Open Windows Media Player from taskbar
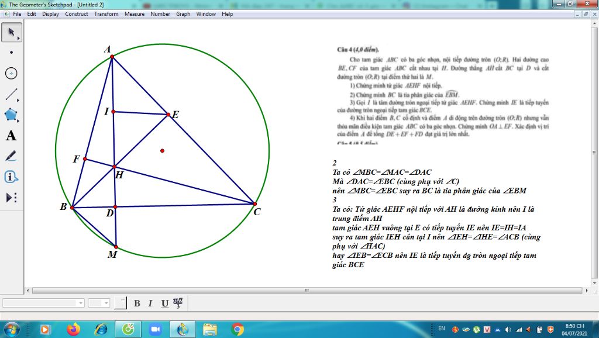Viewport: 599px width, 338px height. pos(45,329)
